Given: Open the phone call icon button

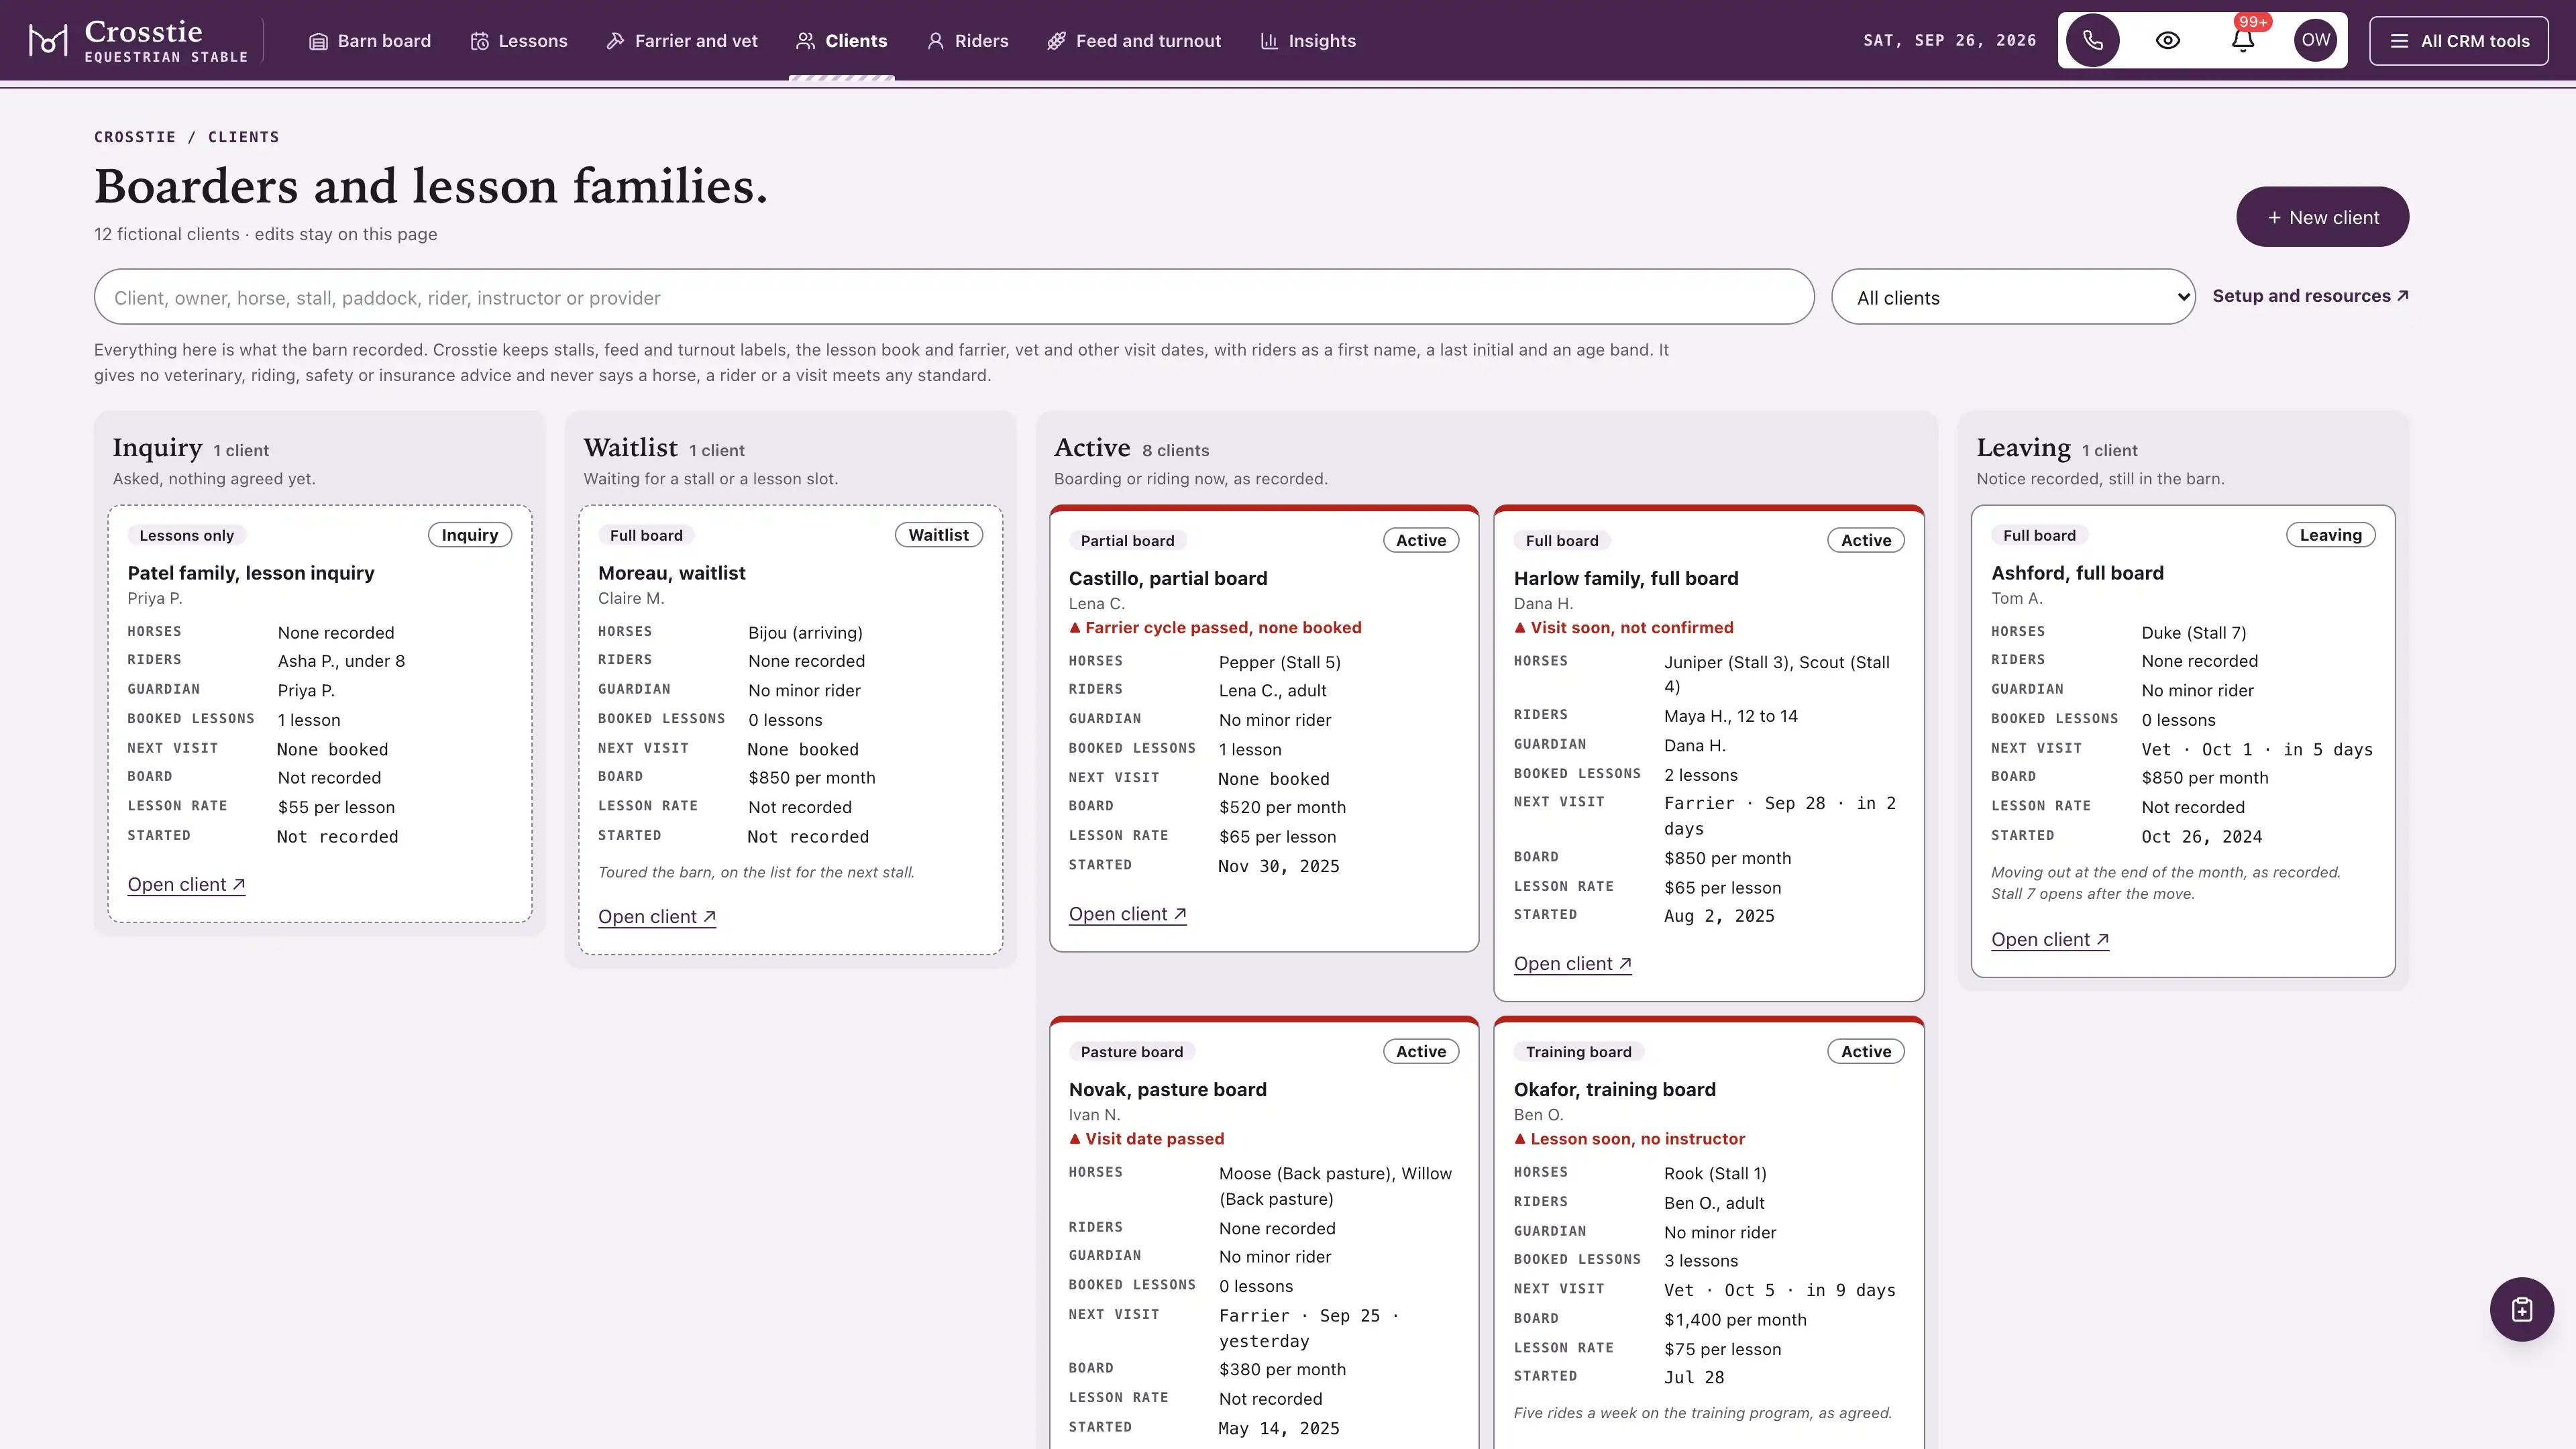Looking at the screenshot, I should tap(2092, 41).
